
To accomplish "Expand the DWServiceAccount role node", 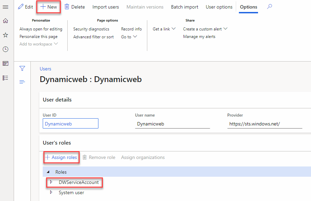I will click(x=51, y=182).
